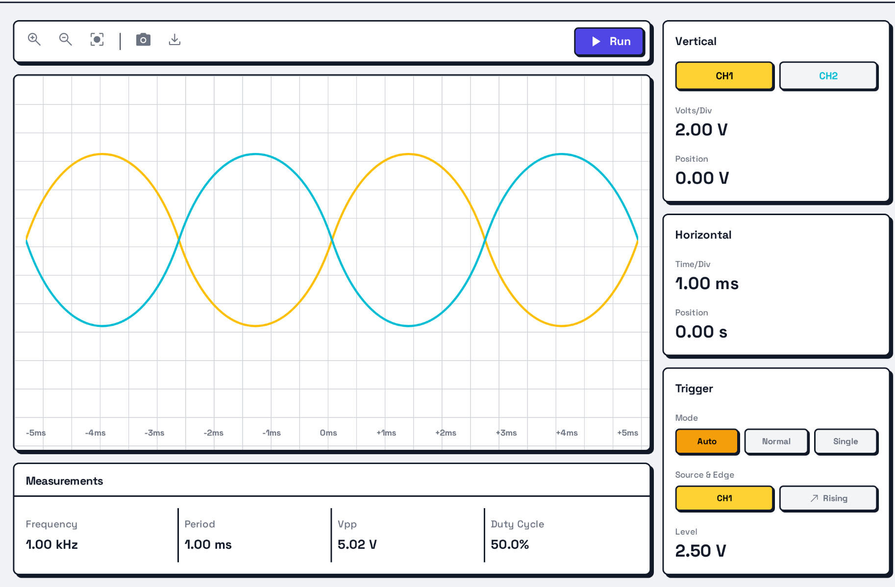Click the horizontal Position value 0.00 s
Image resolution: width=895 pixels, height=587 pixels.
click(x=701, y=332)
